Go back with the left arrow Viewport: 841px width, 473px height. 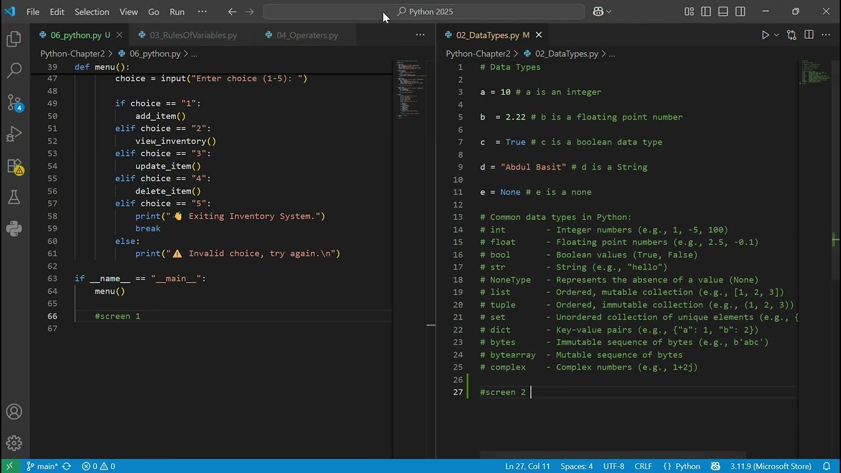pyautogui.click(x=232, y=11)
